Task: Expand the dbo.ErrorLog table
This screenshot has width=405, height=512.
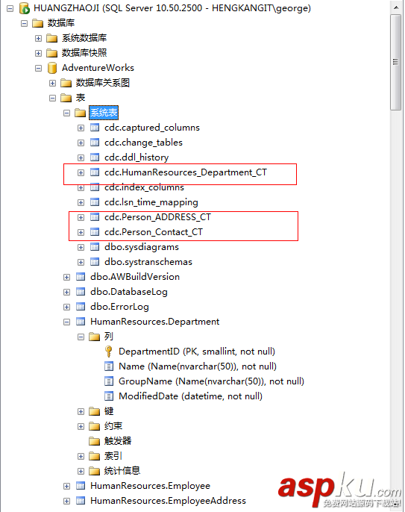Action: point(67,307)
